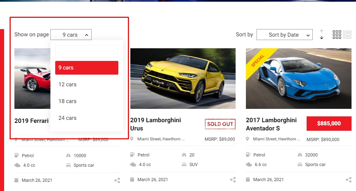This screenshot has height=191, width=356.
Task: Sort in descending order with down arrow
Action: coord(322,38)
